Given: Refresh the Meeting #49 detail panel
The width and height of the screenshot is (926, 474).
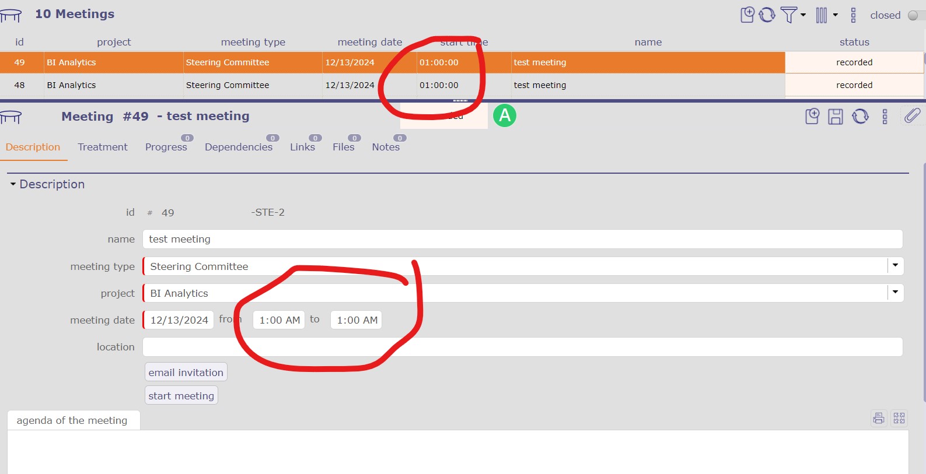Looking at the screenshot, I should click(x=860, y=117).
